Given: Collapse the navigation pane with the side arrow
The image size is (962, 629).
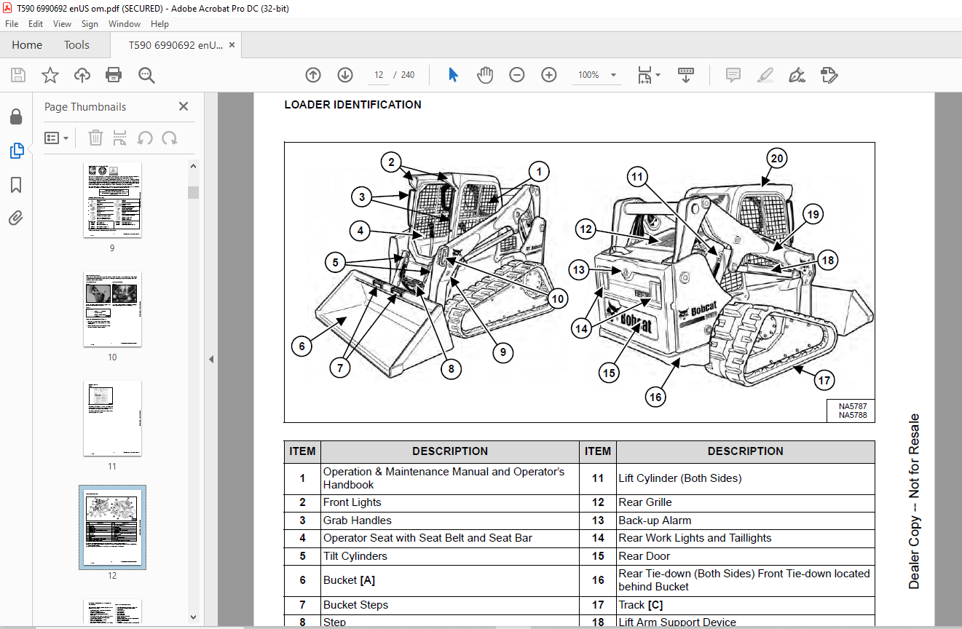Looking at the screenshot, I should click(x=211, y=359).
